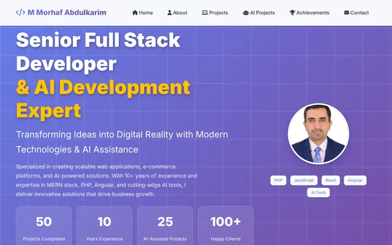The image size is (392, 245).
Task: Click the '& AI Development Expert' yellow heading
Action: point(104,99)
